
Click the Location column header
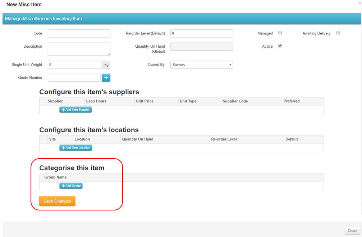tap(96, 139)
